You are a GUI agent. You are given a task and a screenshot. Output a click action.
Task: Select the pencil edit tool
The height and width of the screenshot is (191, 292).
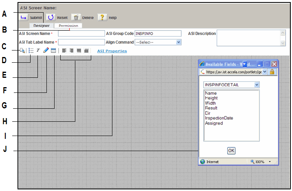(x=46, y=51)
